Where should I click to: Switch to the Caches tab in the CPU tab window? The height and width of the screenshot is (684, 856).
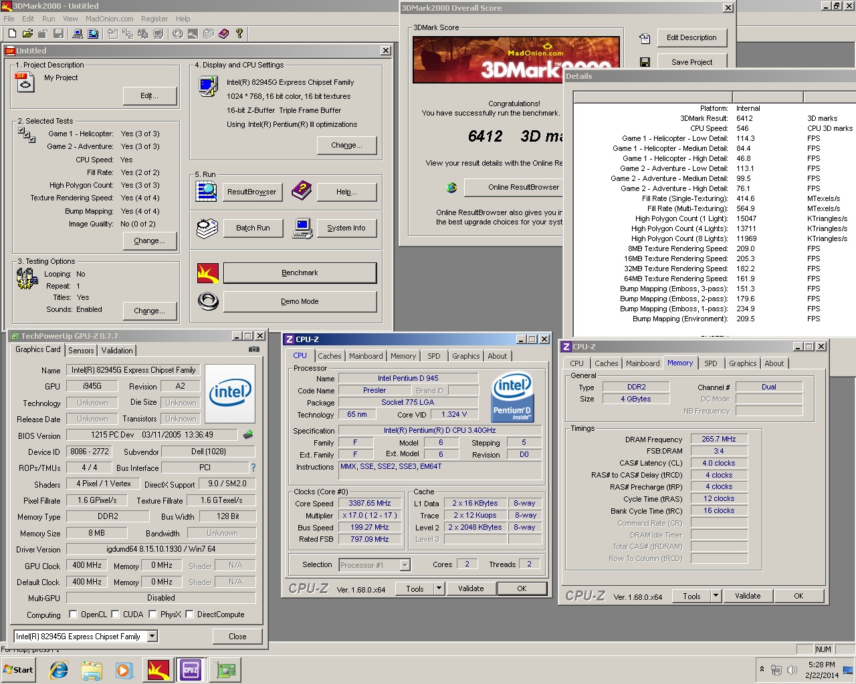(x=330, y=357)
